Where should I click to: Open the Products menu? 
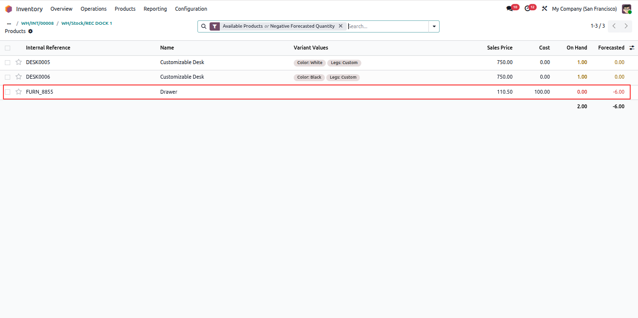(x=125, y=9)
